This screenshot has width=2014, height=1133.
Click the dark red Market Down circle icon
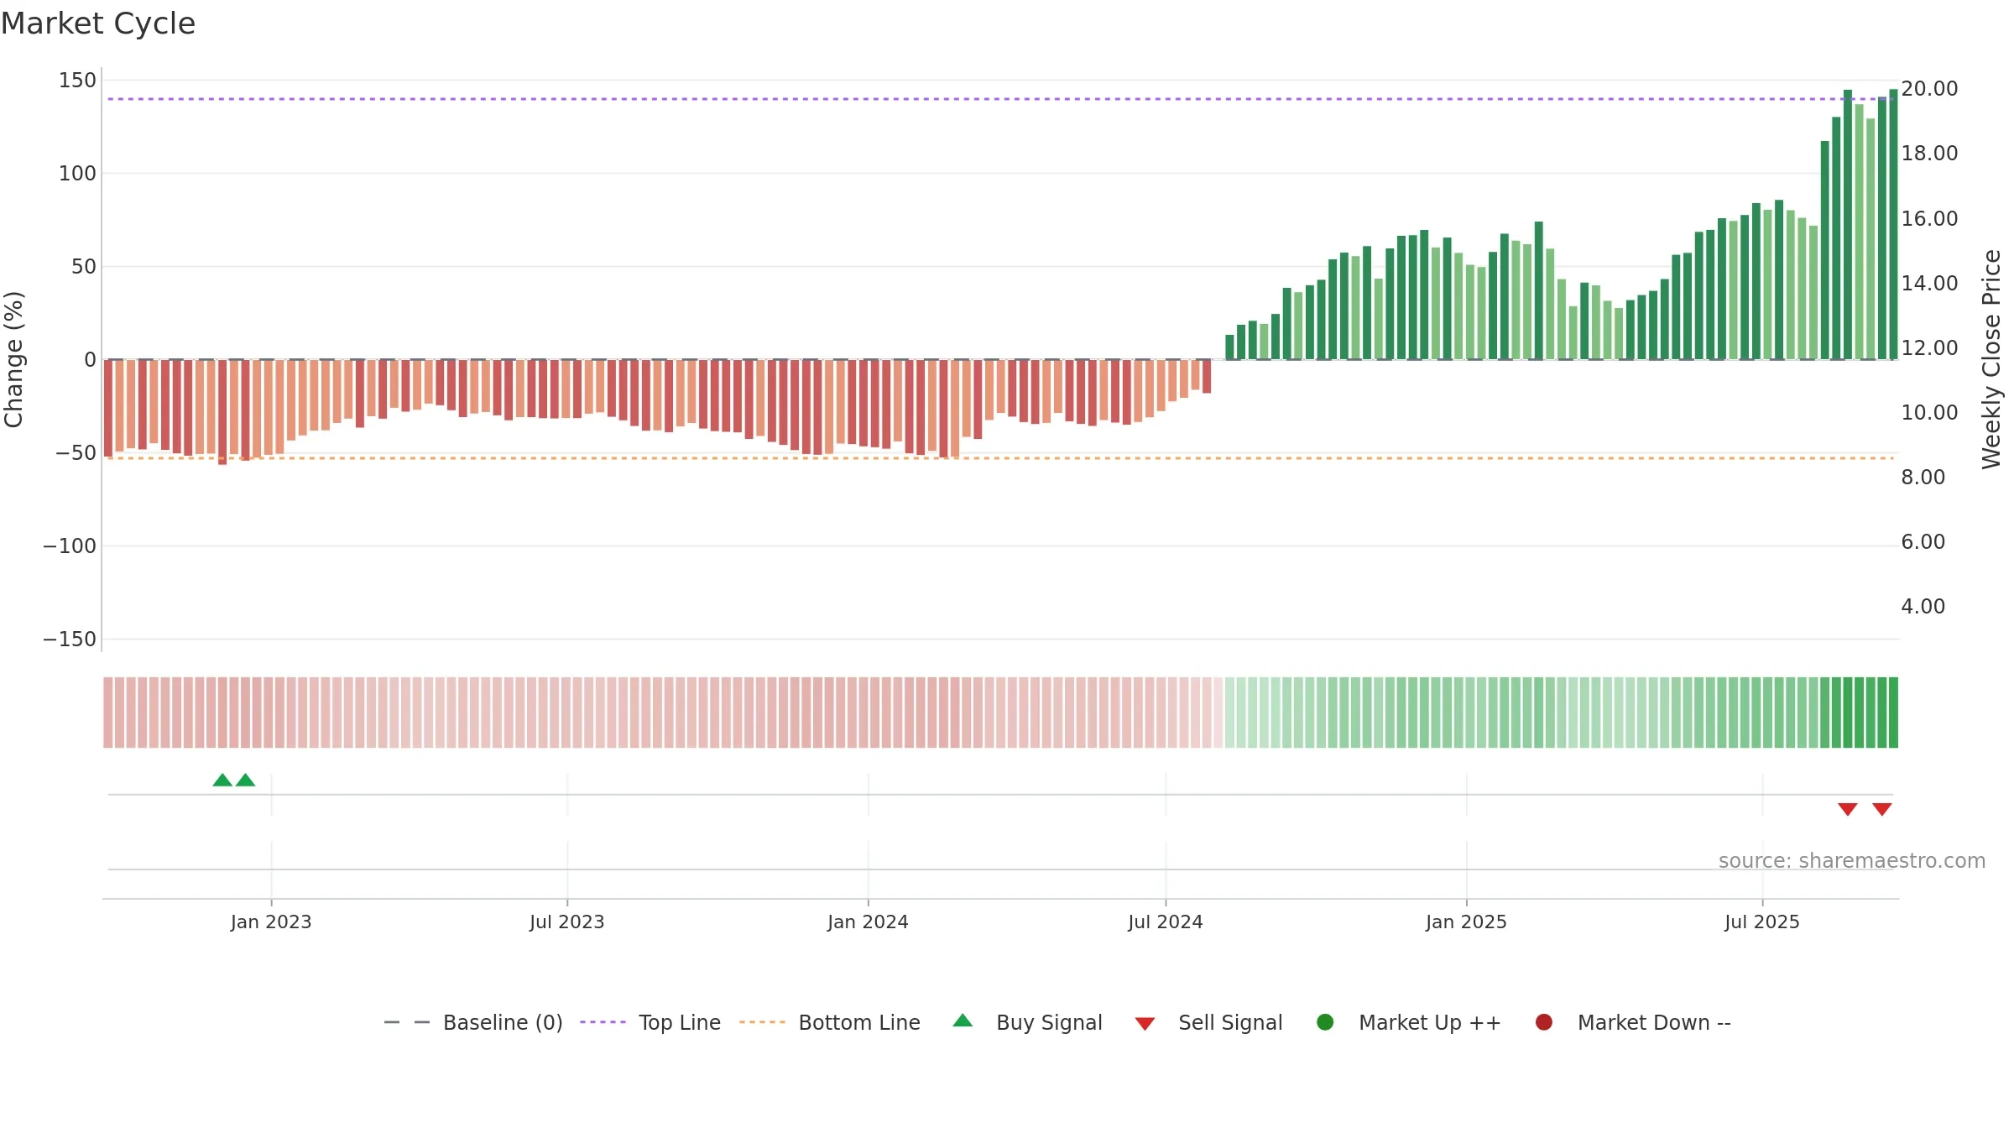[1543, 1022]
